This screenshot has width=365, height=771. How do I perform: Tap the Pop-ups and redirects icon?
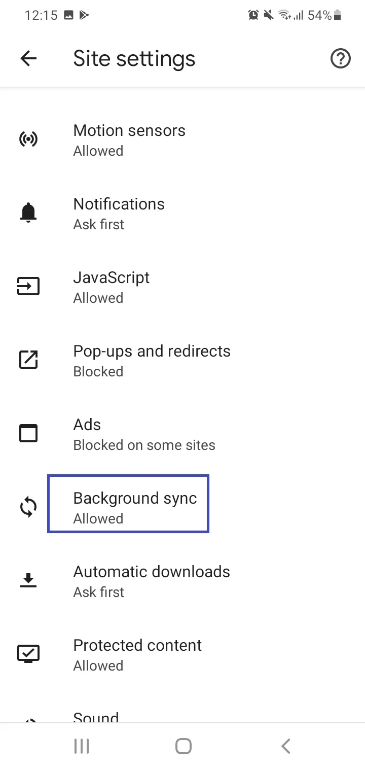(x=28, y=360)
